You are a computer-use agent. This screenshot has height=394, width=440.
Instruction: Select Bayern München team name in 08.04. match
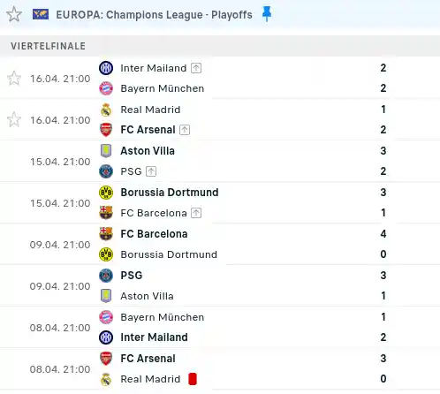coord(163,317)
